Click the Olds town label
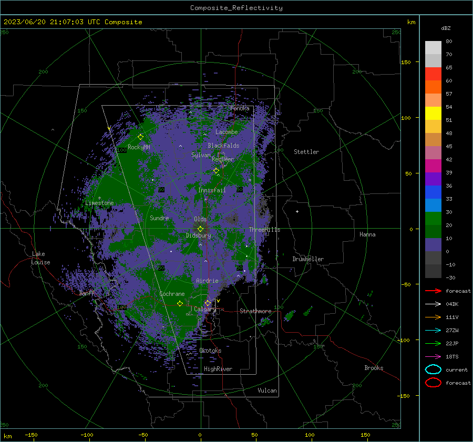 pyautogui.click(x=200, y=219)
